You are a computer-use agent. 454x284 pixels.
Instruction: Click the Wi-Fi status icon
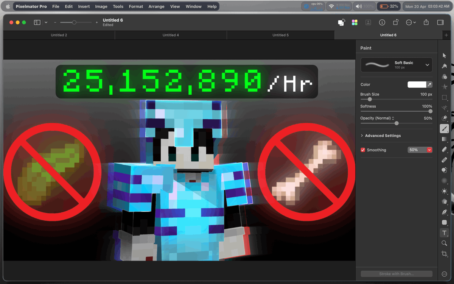[331, 6]
